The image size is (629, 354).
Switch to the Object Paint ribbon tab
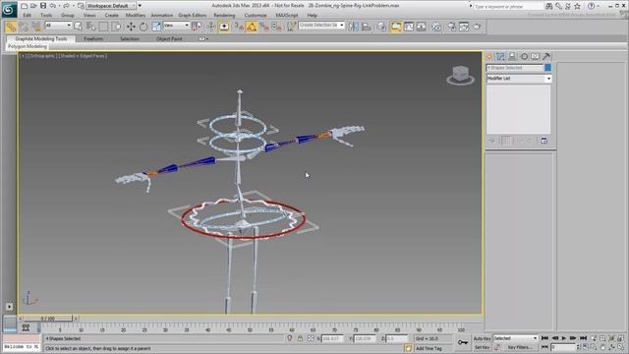[169, 39]
